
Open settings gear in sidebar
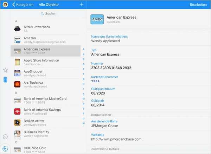5,137
